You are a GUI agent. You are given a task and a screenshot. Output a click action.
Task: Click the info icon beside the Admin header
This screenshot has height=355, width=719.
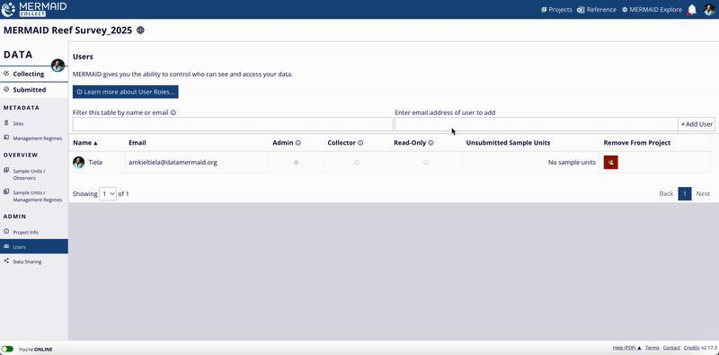click(298, 143)
